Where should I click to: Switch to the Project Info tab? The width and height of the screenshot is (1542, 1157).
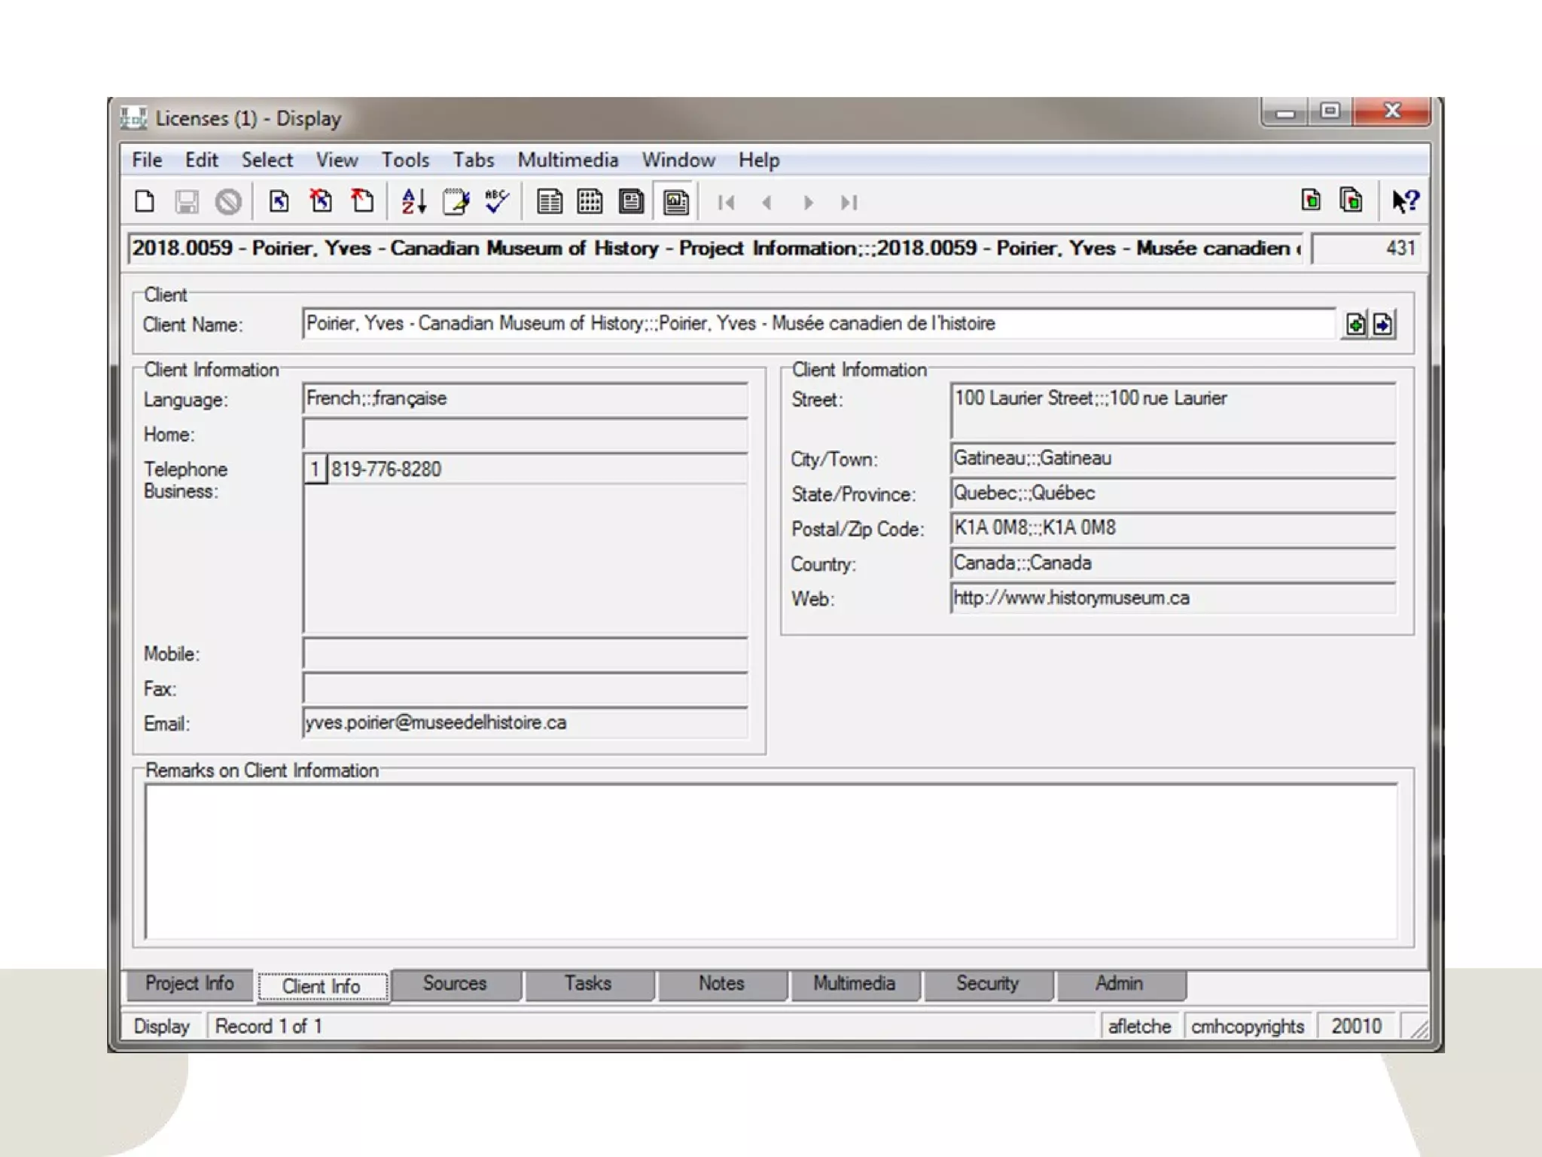click(189, 984)
